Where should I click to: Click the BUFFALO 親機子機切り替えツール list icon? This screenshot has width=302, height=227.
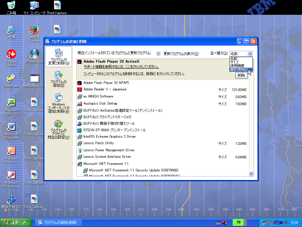coord(80,124)
